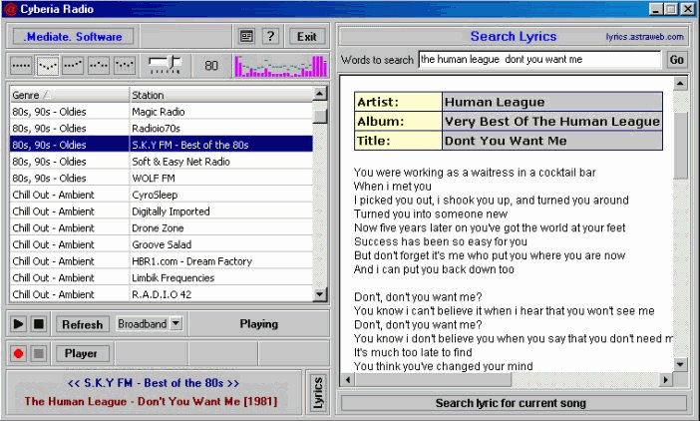Viewport: 700px width, 421px height.
Task: Select HBR1.com - Dream Factory station
Action: click(x=162, y=261)
